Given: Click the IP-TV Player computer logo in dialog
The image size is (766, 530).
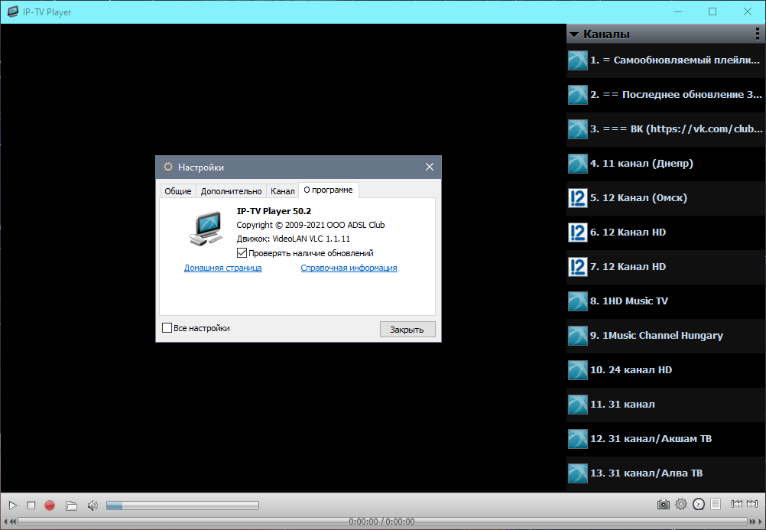Looking at the screenshot, I should [206, 229].
